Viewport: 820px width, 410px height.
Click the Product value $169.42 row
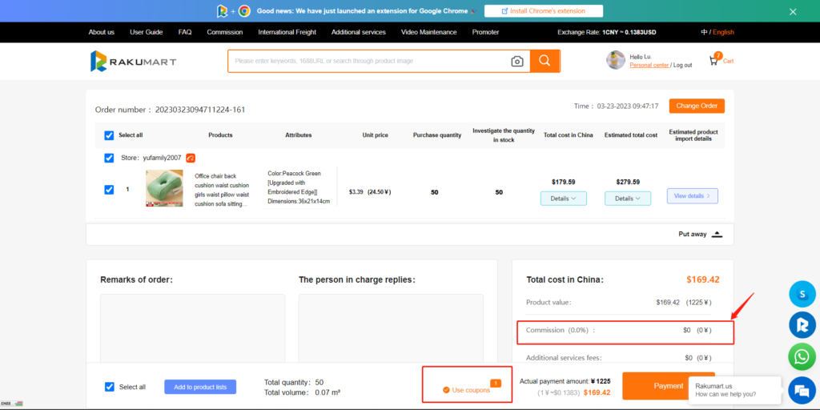click(619, 302)
